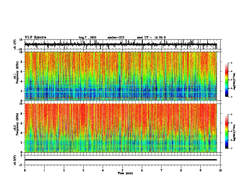Click the ch.2 spectrogram color scale bar
248x191 pixels.
[x=227, y=131]
